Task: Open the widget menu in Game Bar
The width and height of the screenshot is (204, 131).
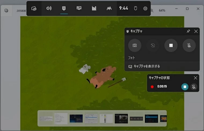Action: coord(34,9)
